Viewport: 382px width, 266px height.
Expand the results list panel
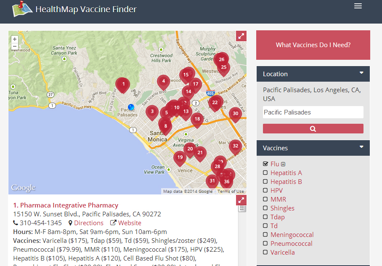coord(241,200)
